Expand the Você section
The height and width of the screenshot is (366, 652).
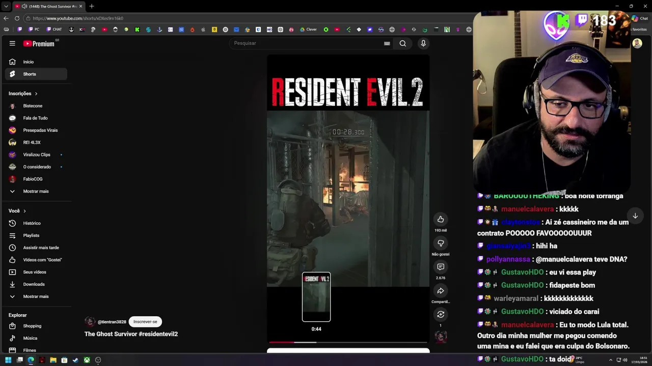pyautogui.click(x=17, y=211)
